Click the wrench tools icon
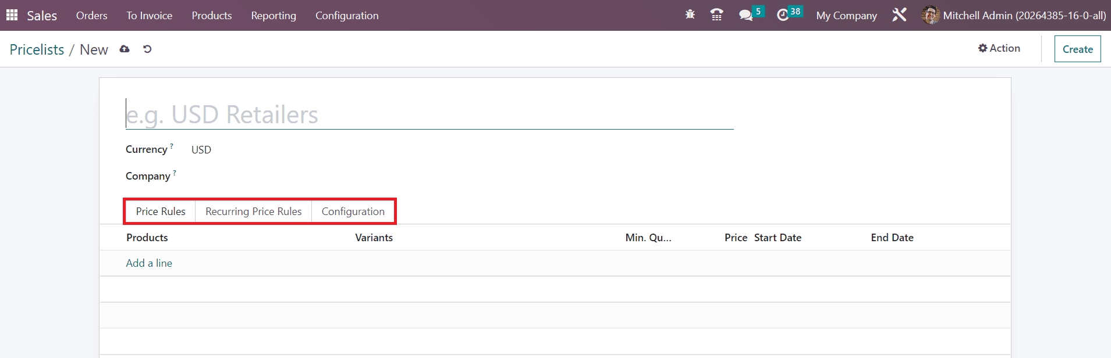1111x358 pixels. (899, 15)
